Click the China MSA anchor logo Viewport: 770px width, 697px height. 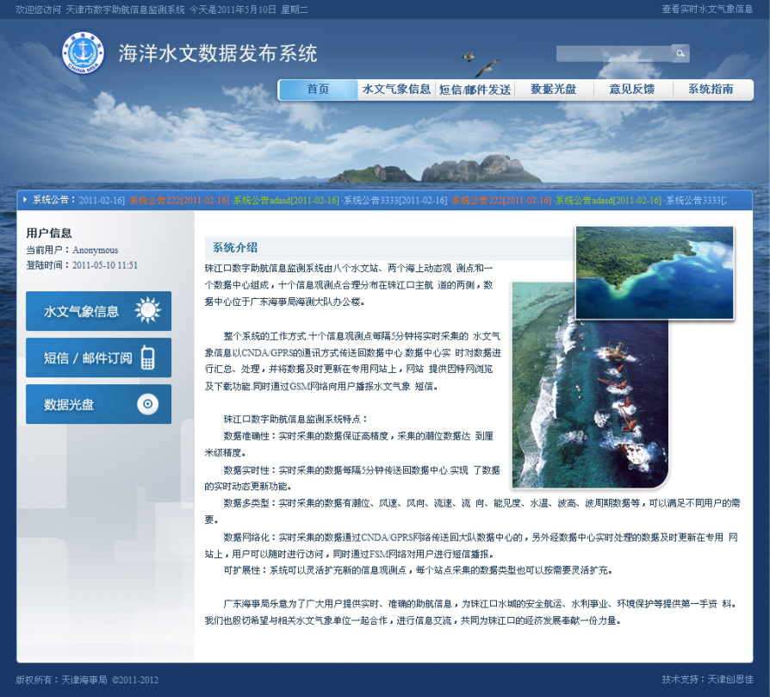[x=83, y=53]
